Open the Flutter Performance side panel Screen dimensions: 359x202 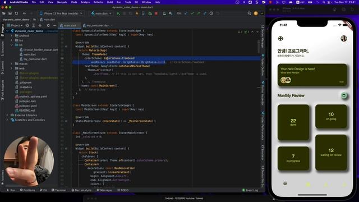[263, 126]
